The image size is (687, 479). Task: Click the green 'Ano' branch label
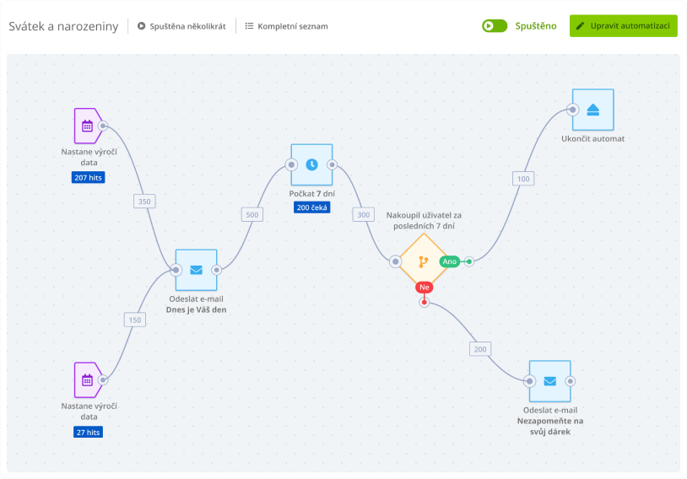point(450,261)
